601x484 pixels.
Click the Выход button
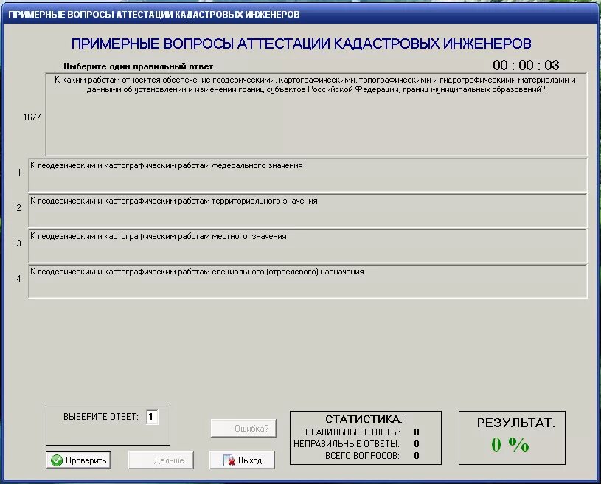(x=242, y=460)
